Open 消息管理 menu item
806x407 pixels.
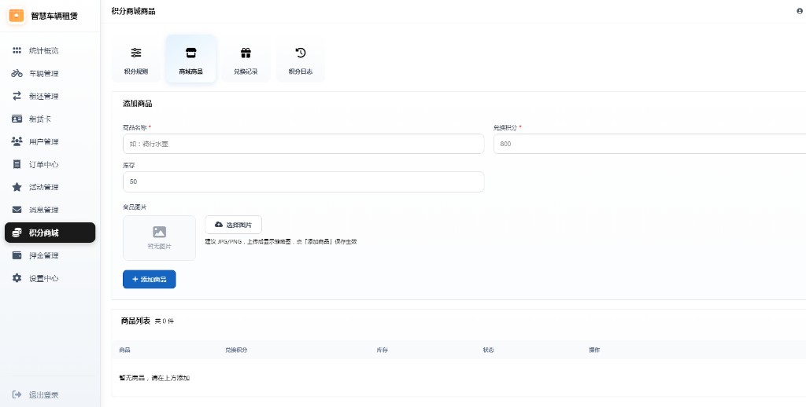pos(50,210)
